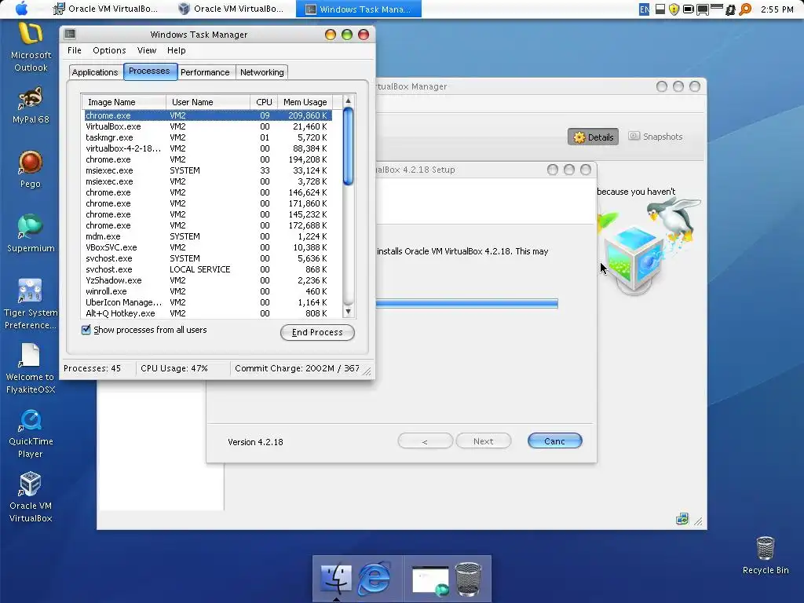Click the End Process button

[317, 332]
